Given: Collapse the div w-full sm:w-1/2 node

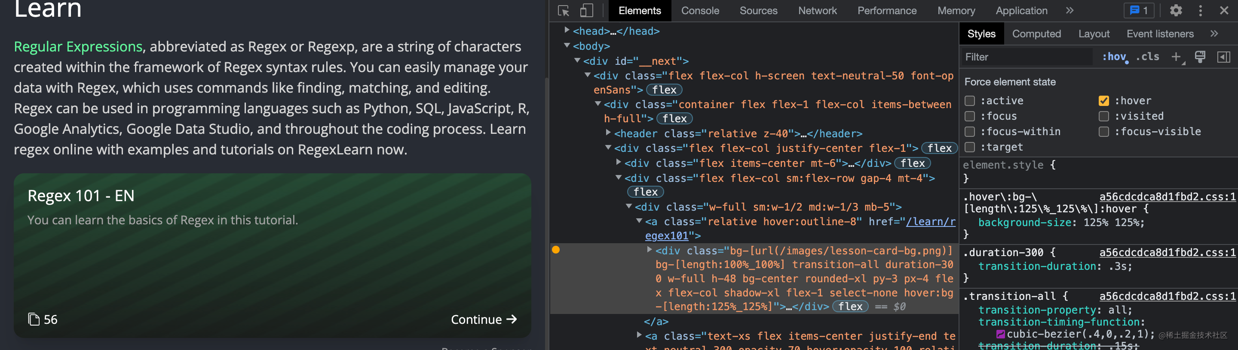Looking at the screenshot, I should click(x=628, y=206).
